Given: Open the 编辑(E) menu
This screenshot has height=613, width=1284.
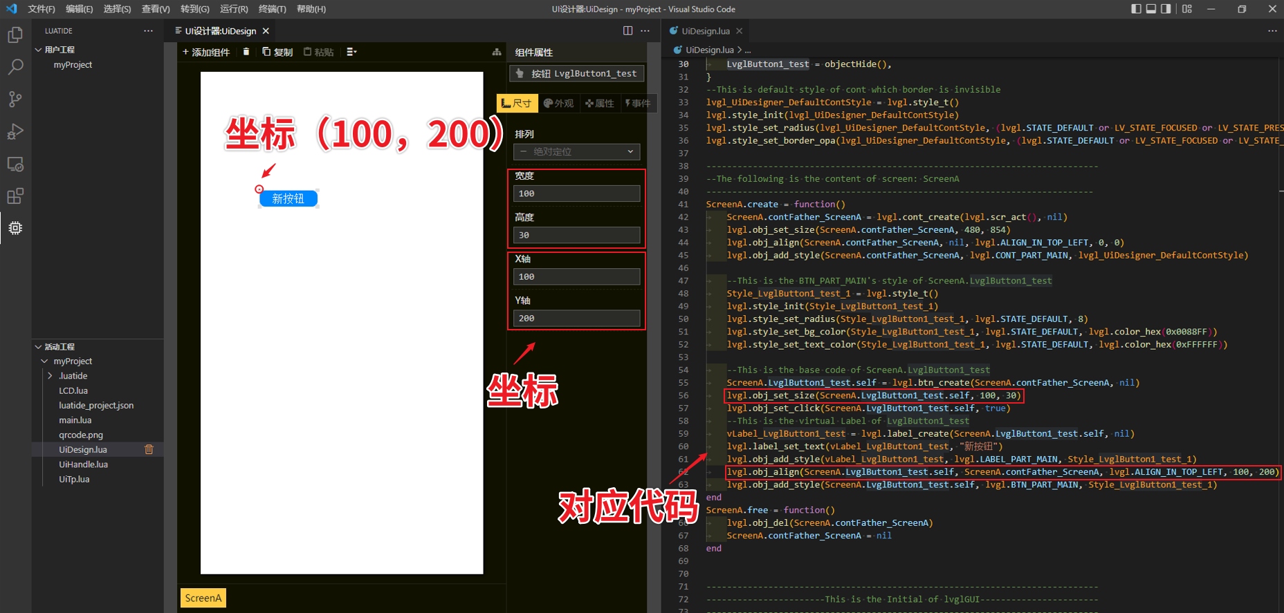Looking at the screenshot, I should coord(79,9).
